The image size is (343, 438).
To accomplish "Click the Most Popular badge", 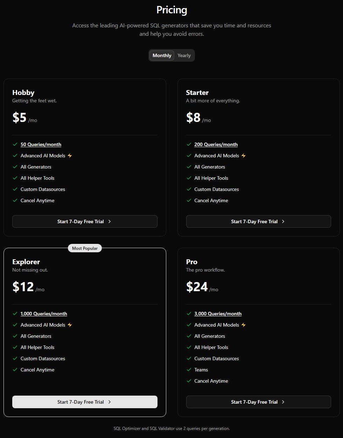I will point(85,248).
